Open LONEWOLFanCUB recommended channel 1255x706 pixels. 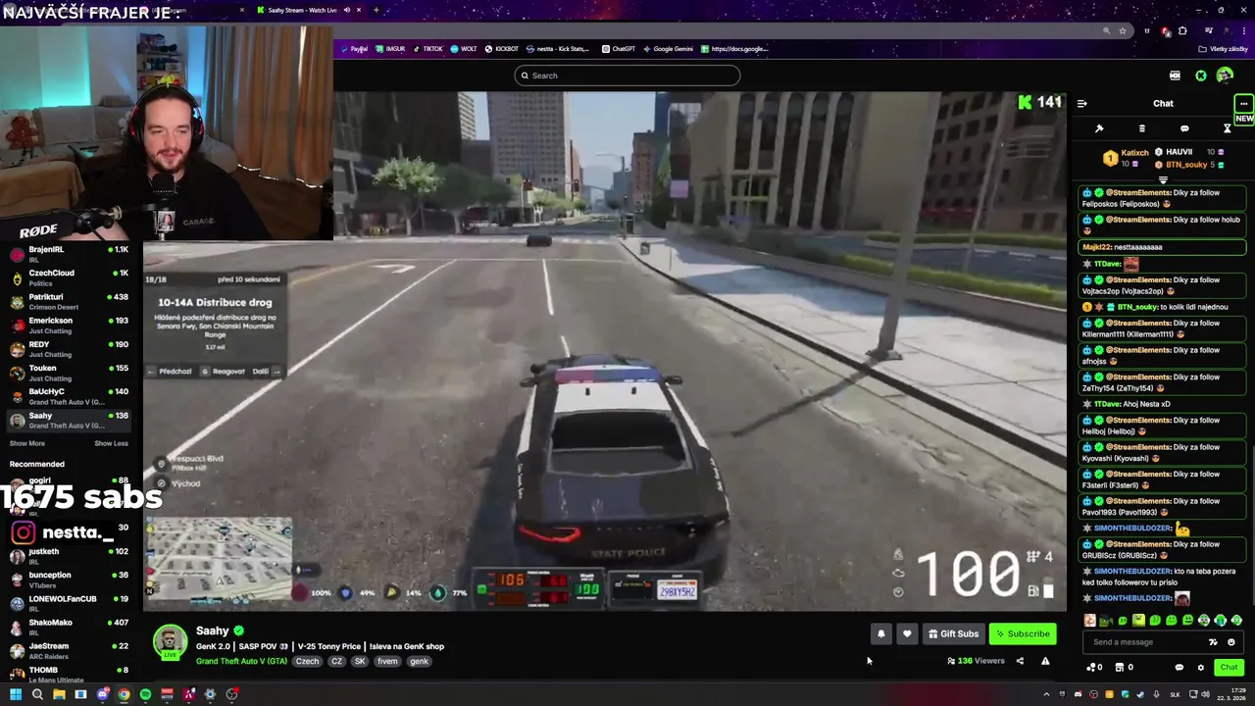click(x=67, y=603)
